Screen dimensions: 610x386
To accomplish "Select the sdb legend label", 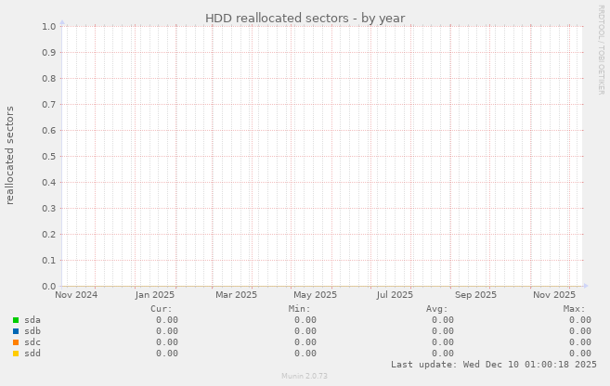I will coord(32,331).
